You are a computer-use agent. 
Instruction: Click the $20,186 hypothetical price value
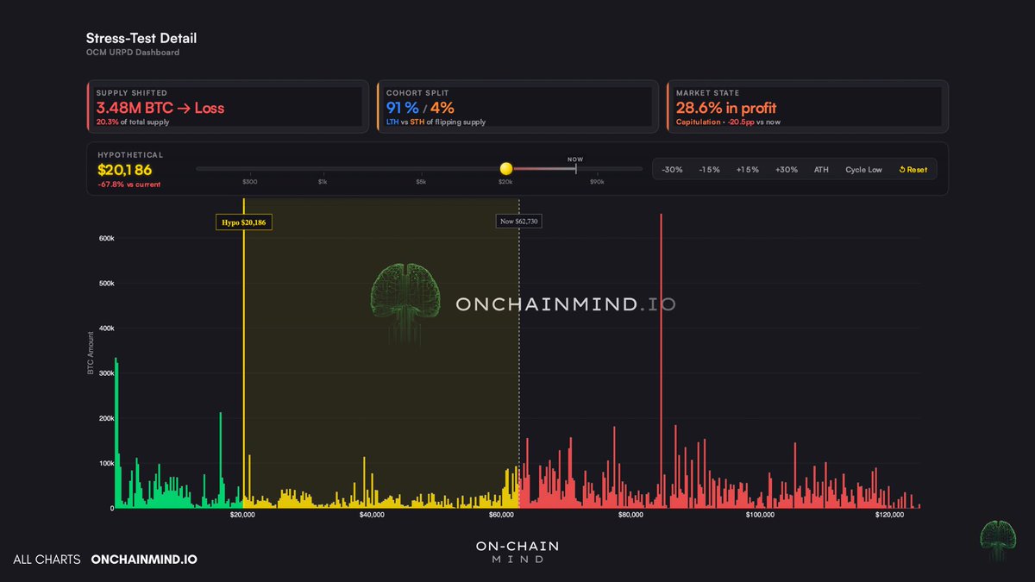click(x=124, y=170)
